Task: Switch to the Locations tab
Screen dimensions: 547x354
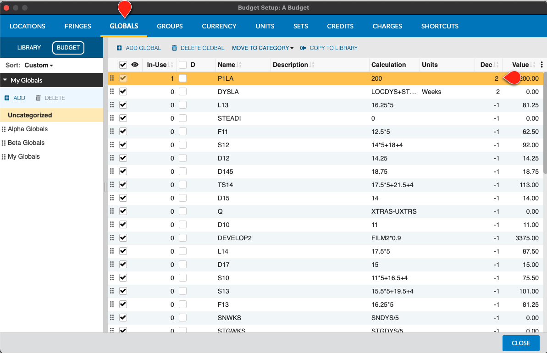Action: click(x=27, y=26)
